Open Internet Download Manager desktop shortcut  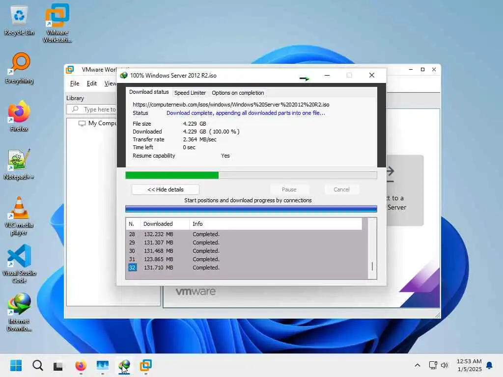pos(19,312)
